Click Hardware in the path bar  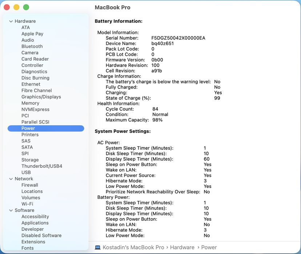click(x=182, y=247)
